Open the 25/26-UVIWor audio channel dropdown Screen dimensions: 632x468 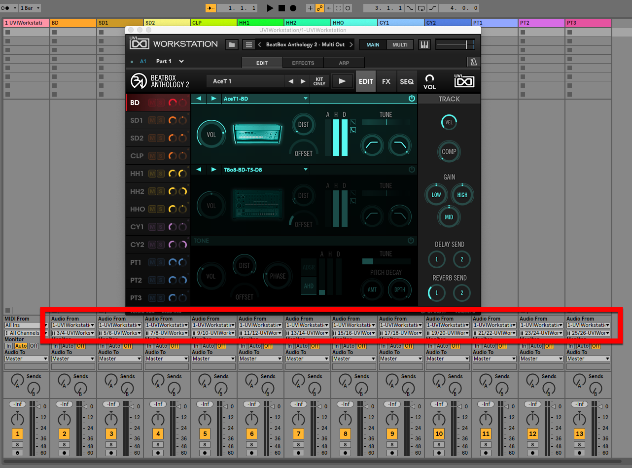click(x=588, y=333)
